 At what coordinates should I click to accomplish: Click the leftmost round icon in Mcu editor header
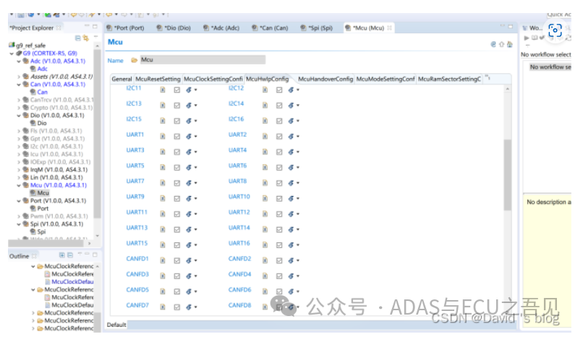click(x=493, y=44)
